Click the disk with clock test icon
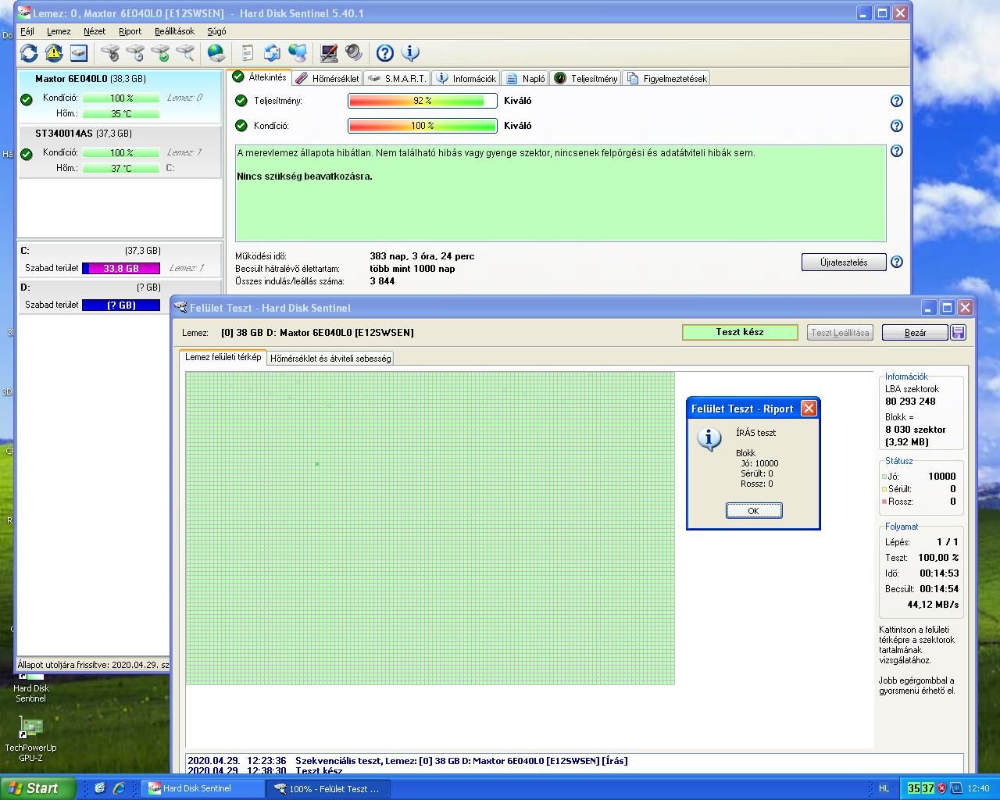1000x800 pixels. point(135,53)
